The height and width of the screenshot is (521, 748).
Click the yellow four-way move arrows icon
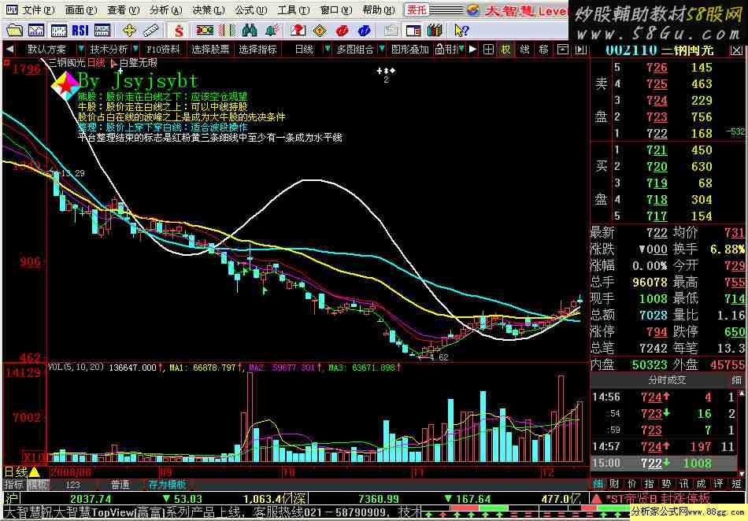[129, 31]
